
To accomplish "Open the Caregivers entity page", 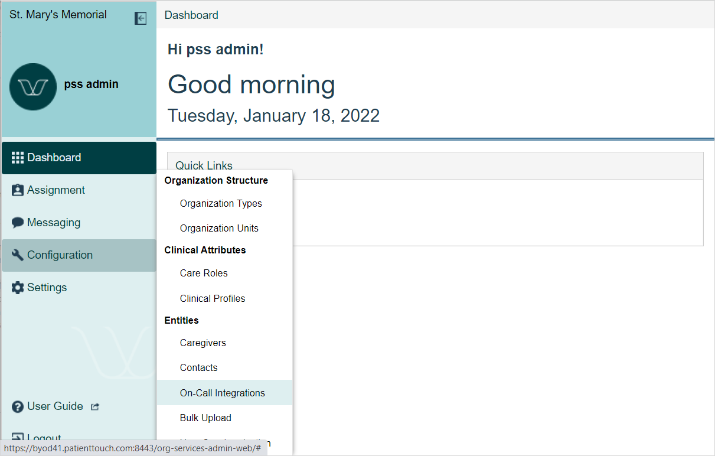I will point(203,343).
